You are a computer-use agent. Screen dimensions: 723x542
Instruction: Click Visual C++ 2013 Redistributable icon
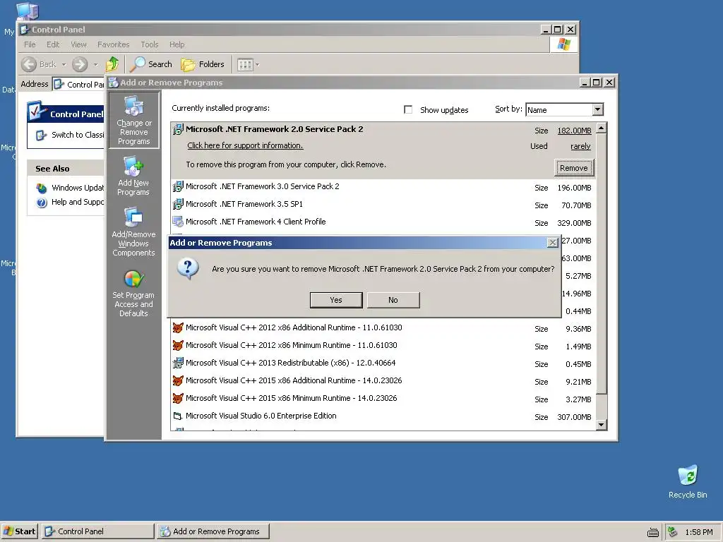(x=178, y=363)
